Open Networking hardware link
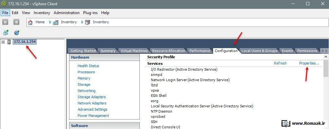The width and height of the screenshot is (329, 129). coord(86,91)
